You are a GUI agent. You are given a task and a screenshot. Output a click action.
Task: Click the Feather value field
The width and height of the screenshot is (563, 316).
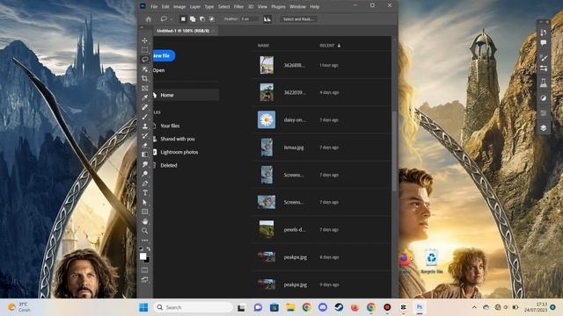click(250, 19)
